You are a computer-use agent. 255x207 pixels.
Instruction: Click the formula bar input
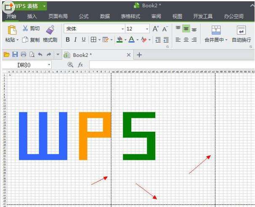172,65
